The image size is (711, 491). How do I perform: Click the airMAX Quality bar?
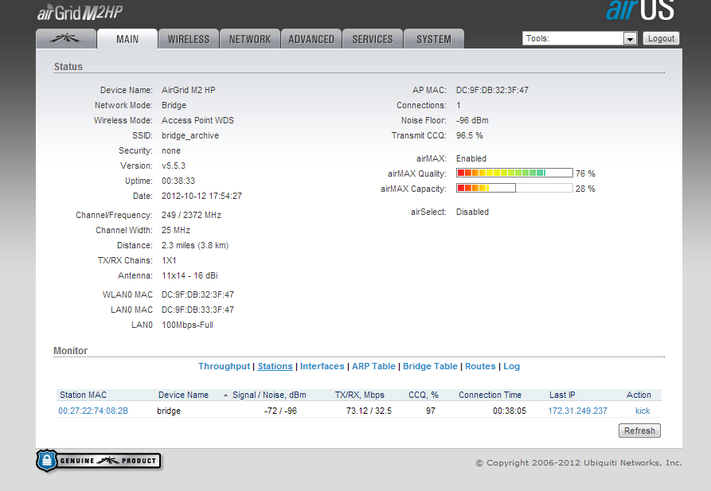pos(514,173)
